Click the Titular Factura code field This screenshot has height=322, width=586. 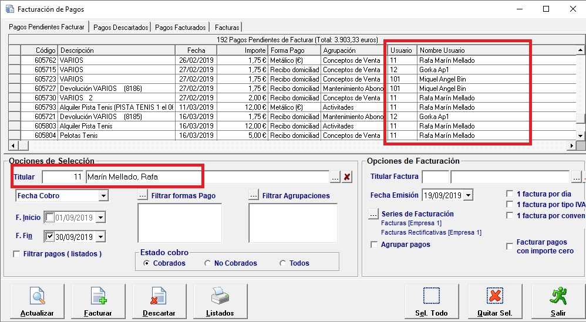pos(435,177)
